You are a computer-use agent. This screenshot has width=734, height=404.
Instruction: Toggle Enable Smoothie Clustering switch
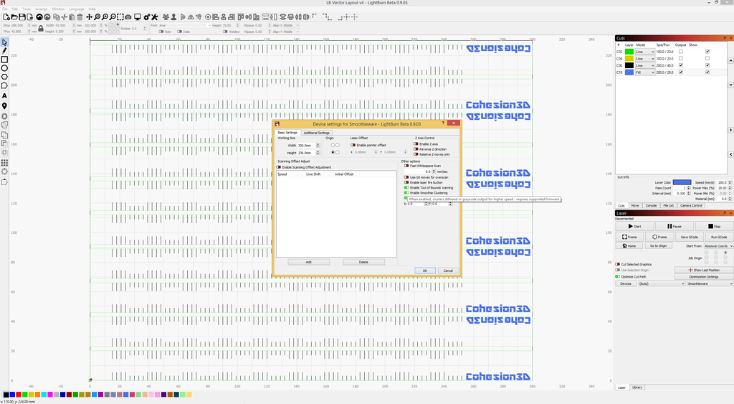[406, 193]
